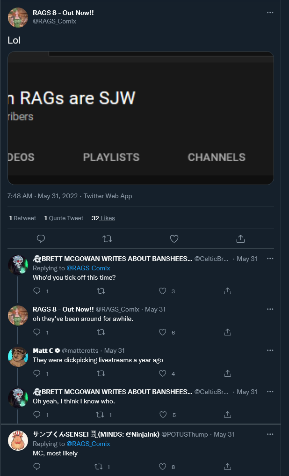Viewport: 289px width, 476px height.
Task: Open Matt C's profile avatar
Action: coord(18,357)
